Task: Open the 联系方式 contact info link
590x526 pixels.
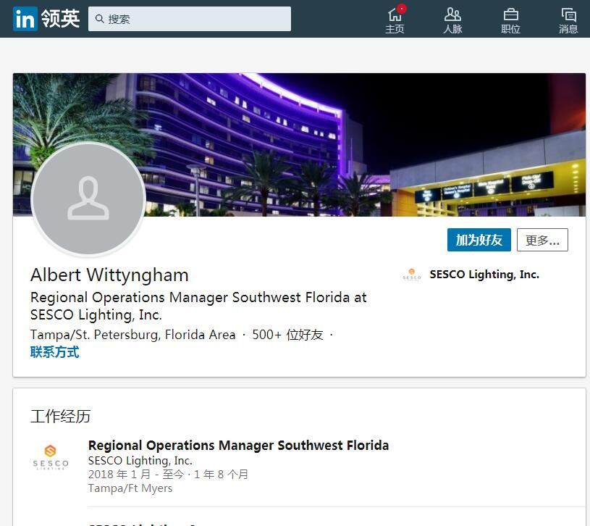Action: [54, 353]
